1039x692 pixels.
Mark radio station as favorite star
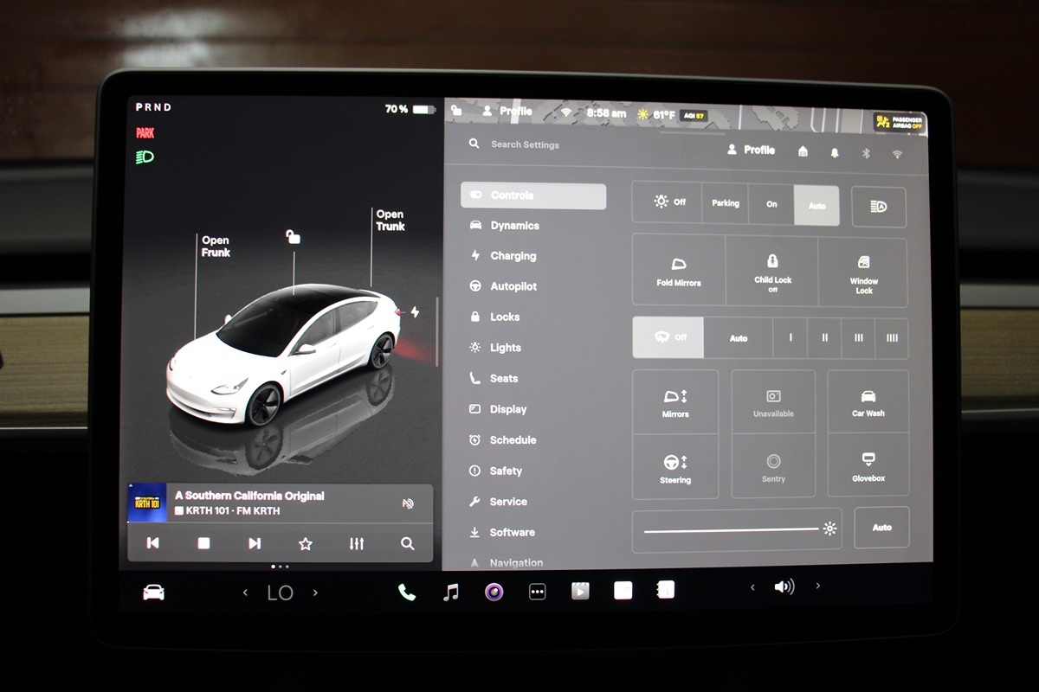(x=305, y=543)
